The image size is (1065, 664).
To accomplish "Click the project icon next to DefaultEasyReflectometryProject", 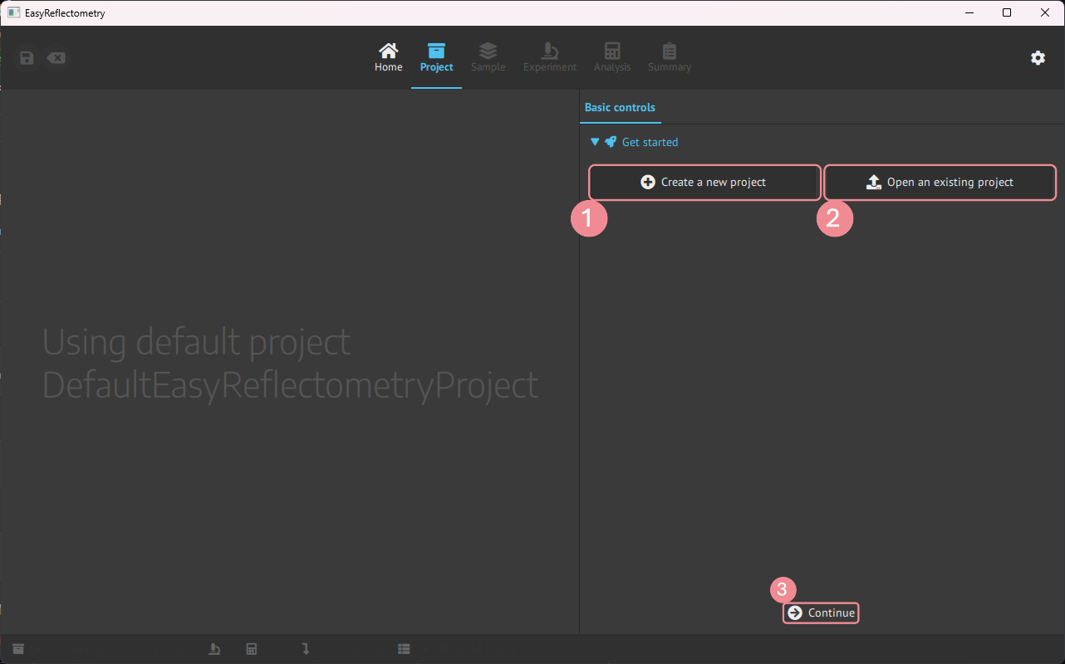I will 18,648.
